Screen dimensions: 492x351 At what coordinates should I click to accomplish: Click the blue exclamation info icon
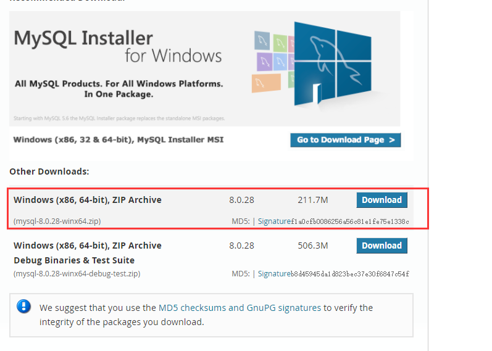point(24,307)
